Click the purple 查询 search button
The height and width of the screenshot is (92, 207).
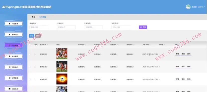pyautogui.click(x=143, y=27)
